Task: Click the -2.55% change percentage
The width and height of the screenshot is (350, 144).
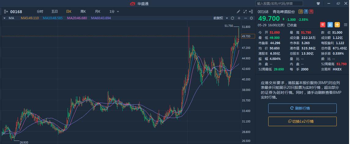Action: click(303, 19)
